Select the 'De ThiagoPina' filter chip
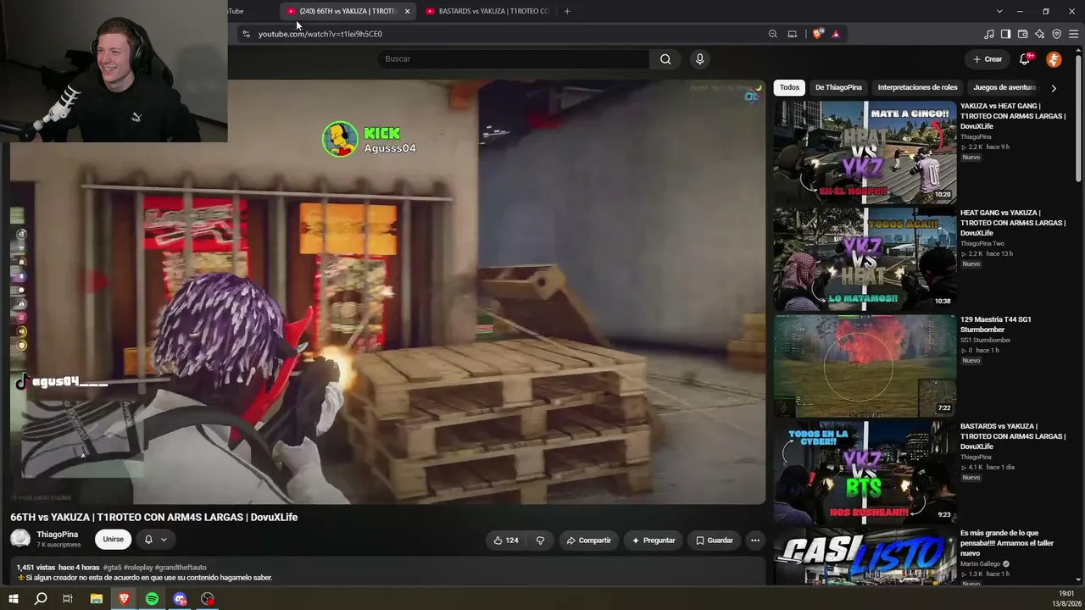Image resolution: width=1085 pixels, height=610 pixels. 838,87
